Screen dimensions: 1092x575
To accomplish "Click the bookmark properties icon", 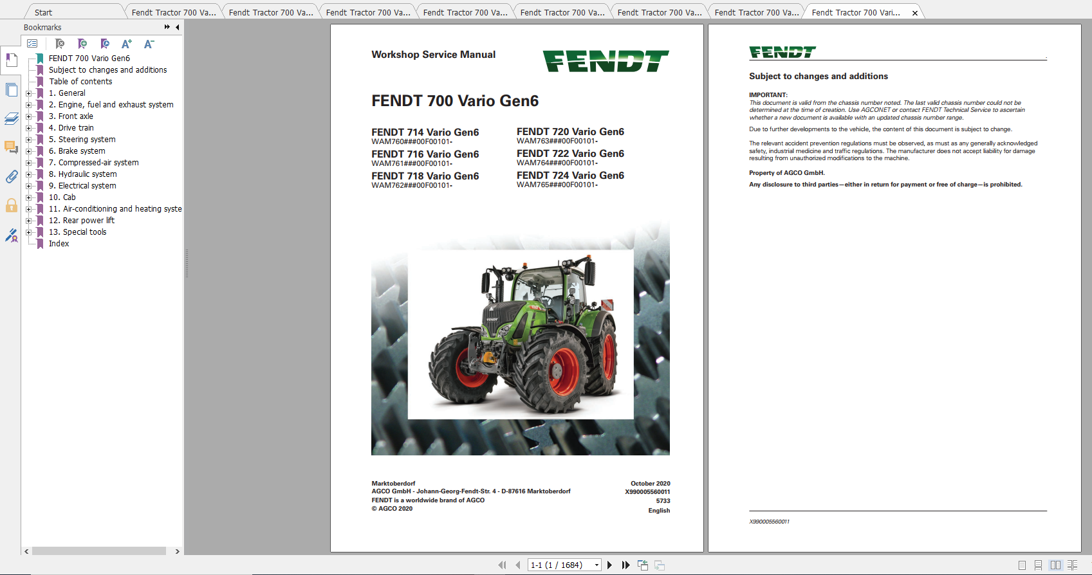I will coord(105,44).
